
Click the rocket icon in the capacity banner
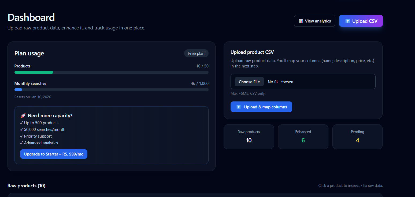pos(23,115)
